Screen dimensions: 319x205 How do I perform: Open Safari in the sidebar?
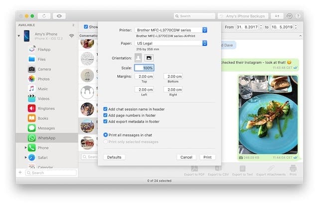point(42,158)
